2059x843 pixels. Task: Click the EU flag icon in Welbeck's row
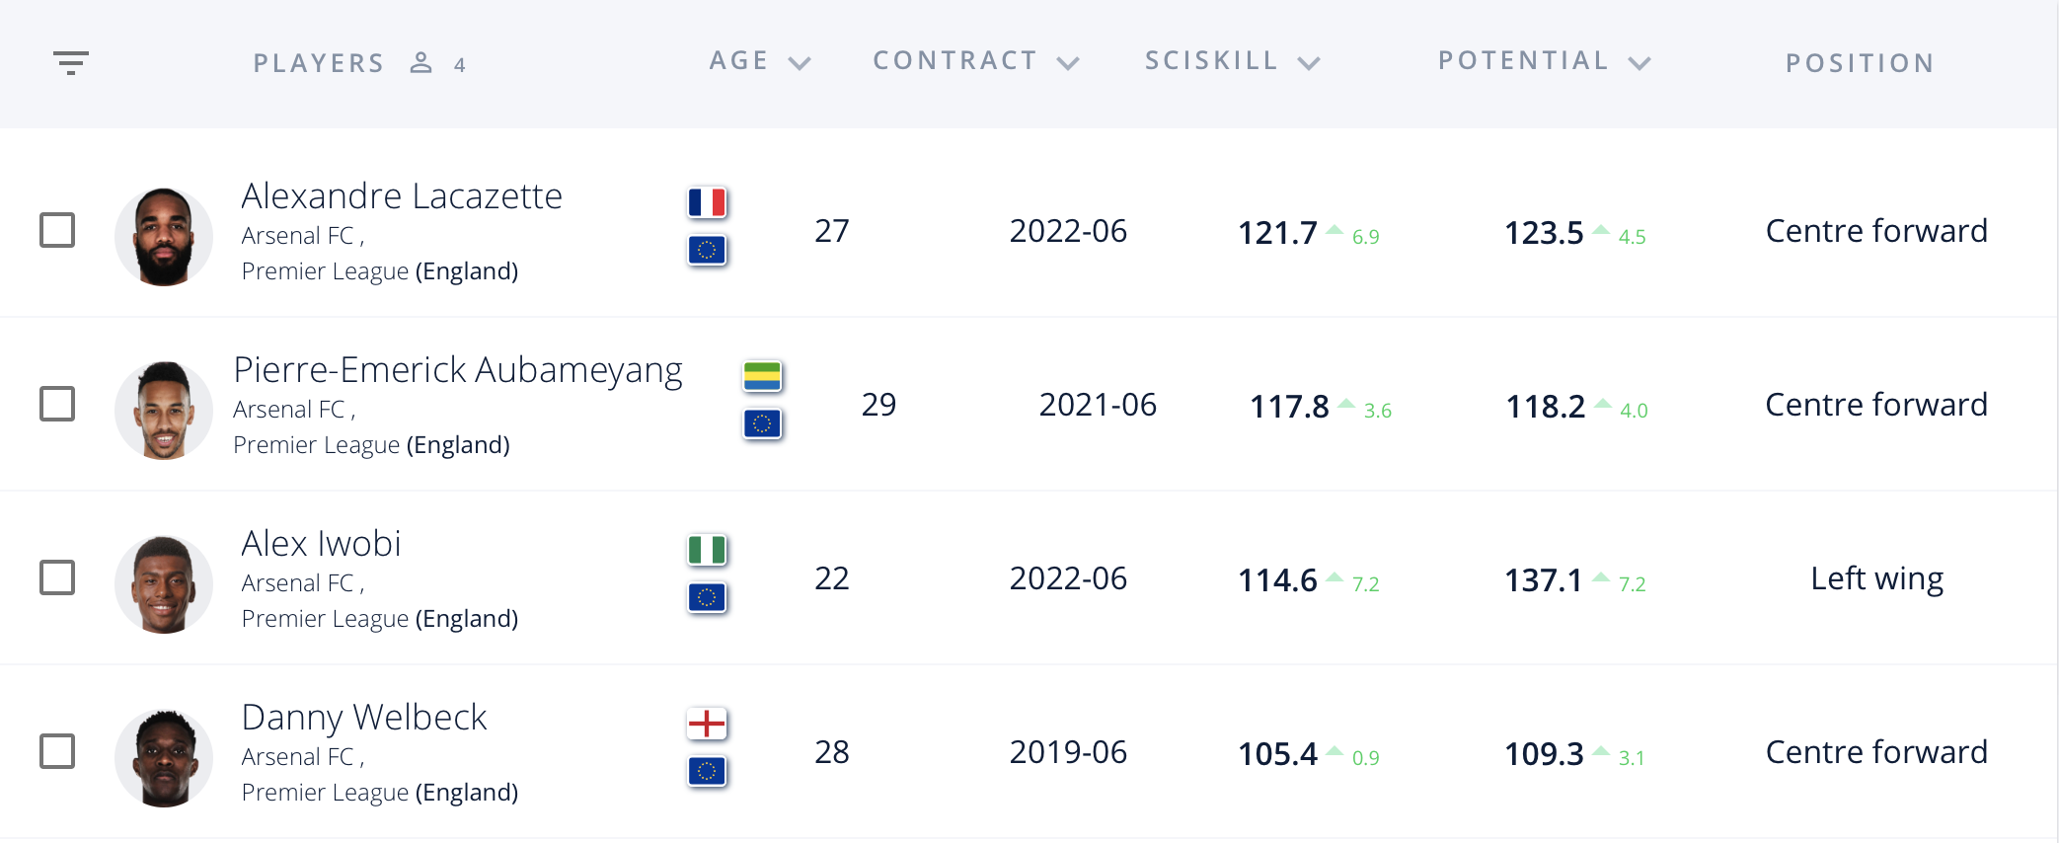(x=707, y=771)
